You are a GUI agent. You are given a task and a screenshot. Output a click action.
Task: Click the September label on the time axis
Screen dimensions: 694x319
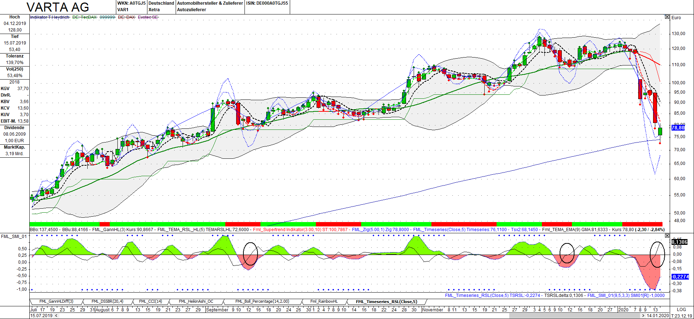click(x=217, y=310)
